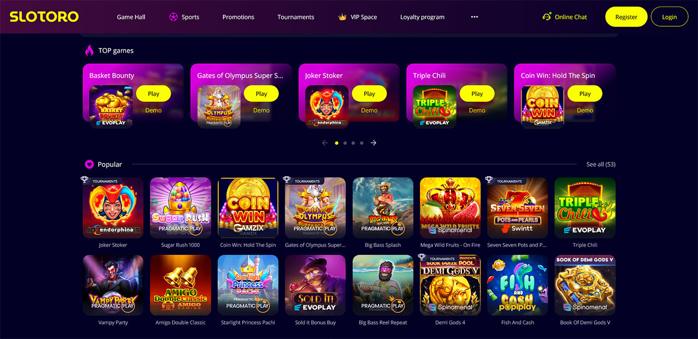The width and height of the screenshot is (698, 339).
Task: Select the fourth carousel pagination dot
Action: tap(362, 143)
